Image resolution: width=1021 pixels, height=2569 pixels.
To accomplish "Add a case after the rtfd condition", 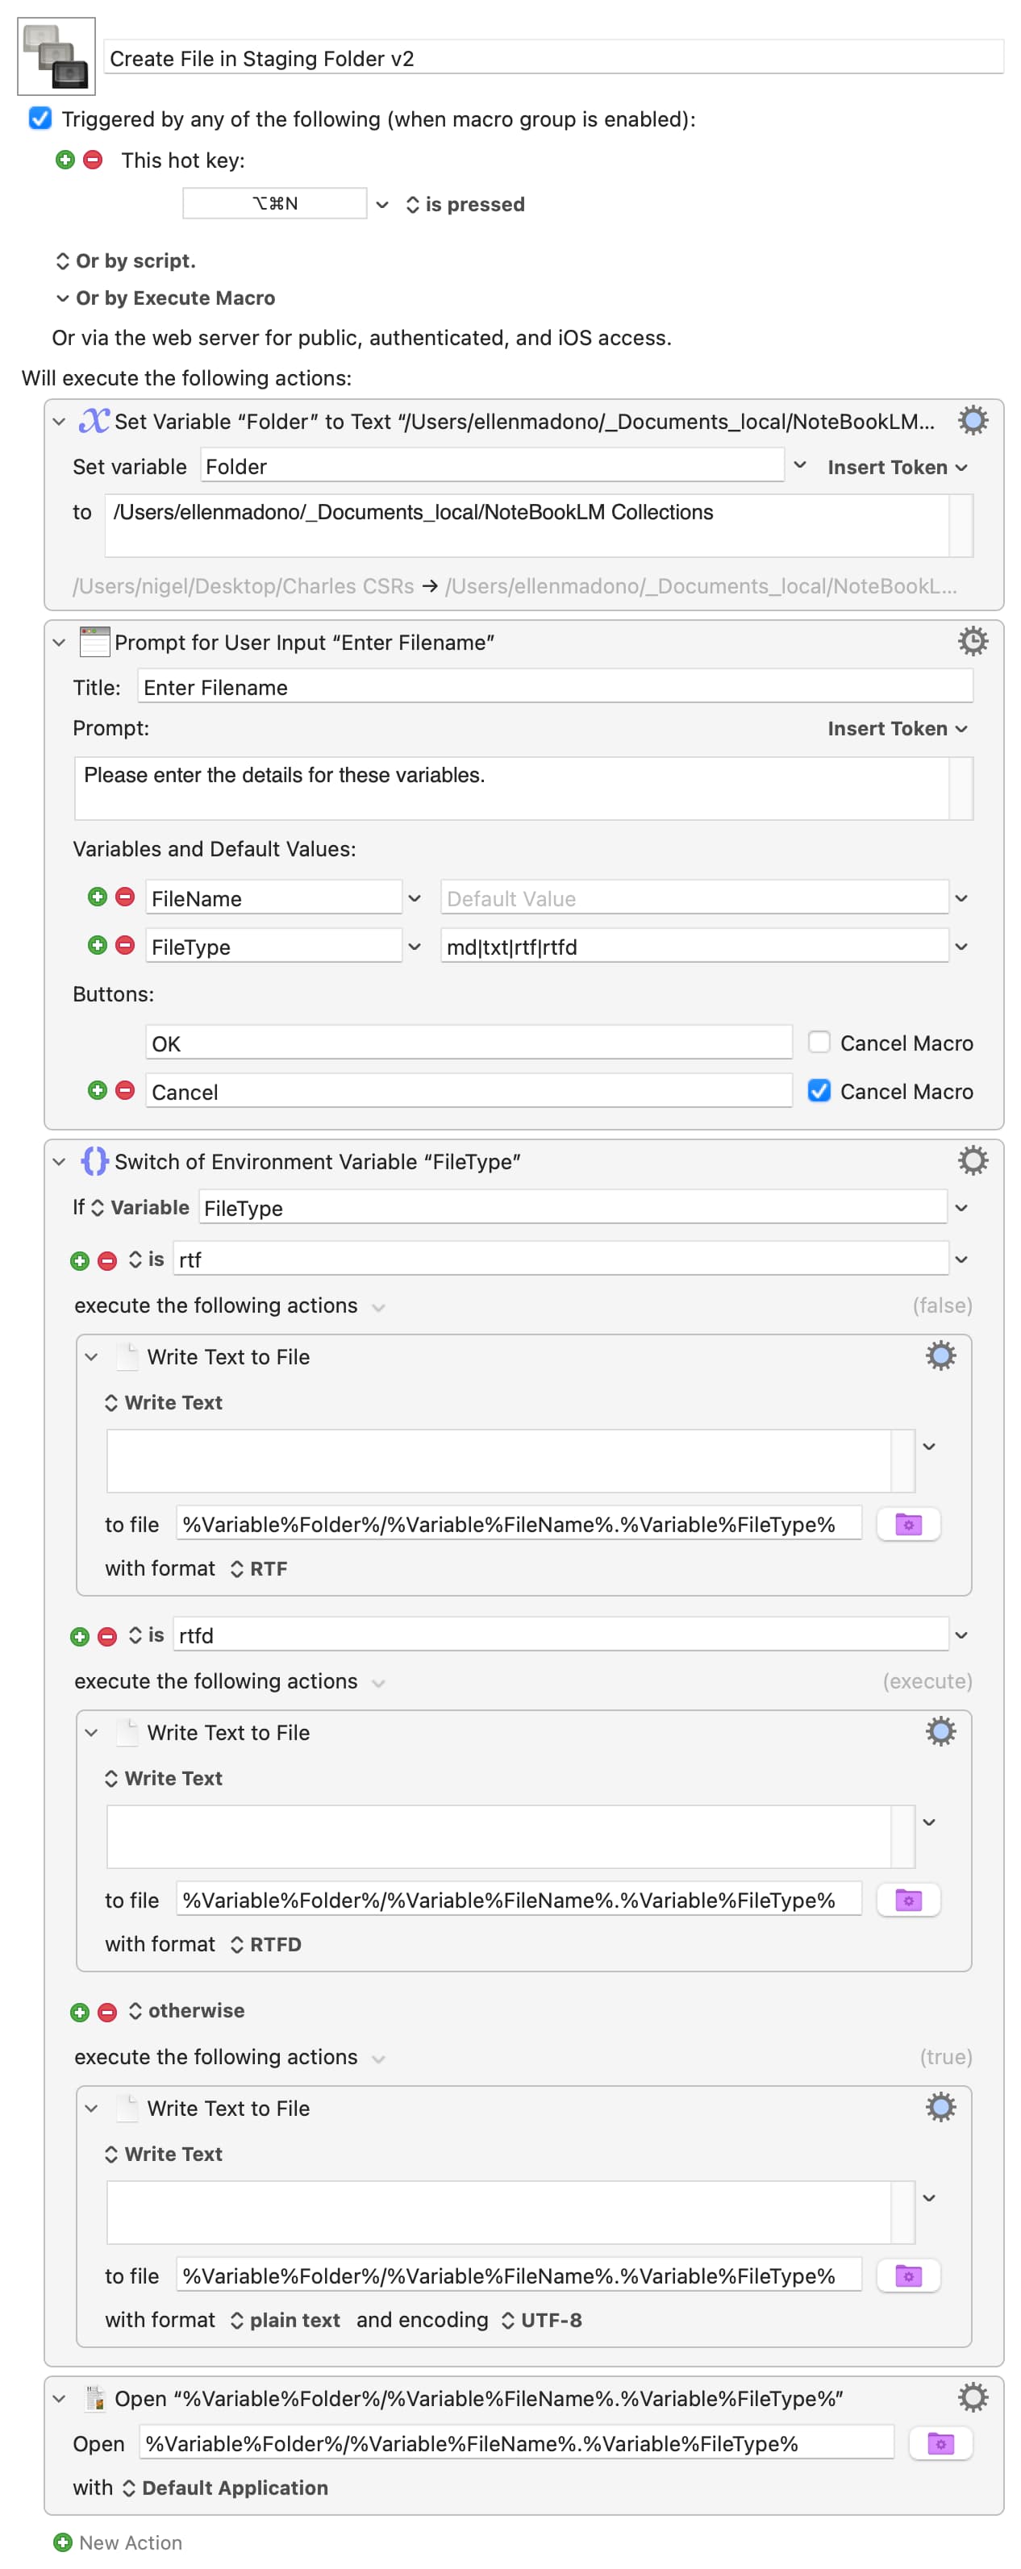I will pos(80,1637).
